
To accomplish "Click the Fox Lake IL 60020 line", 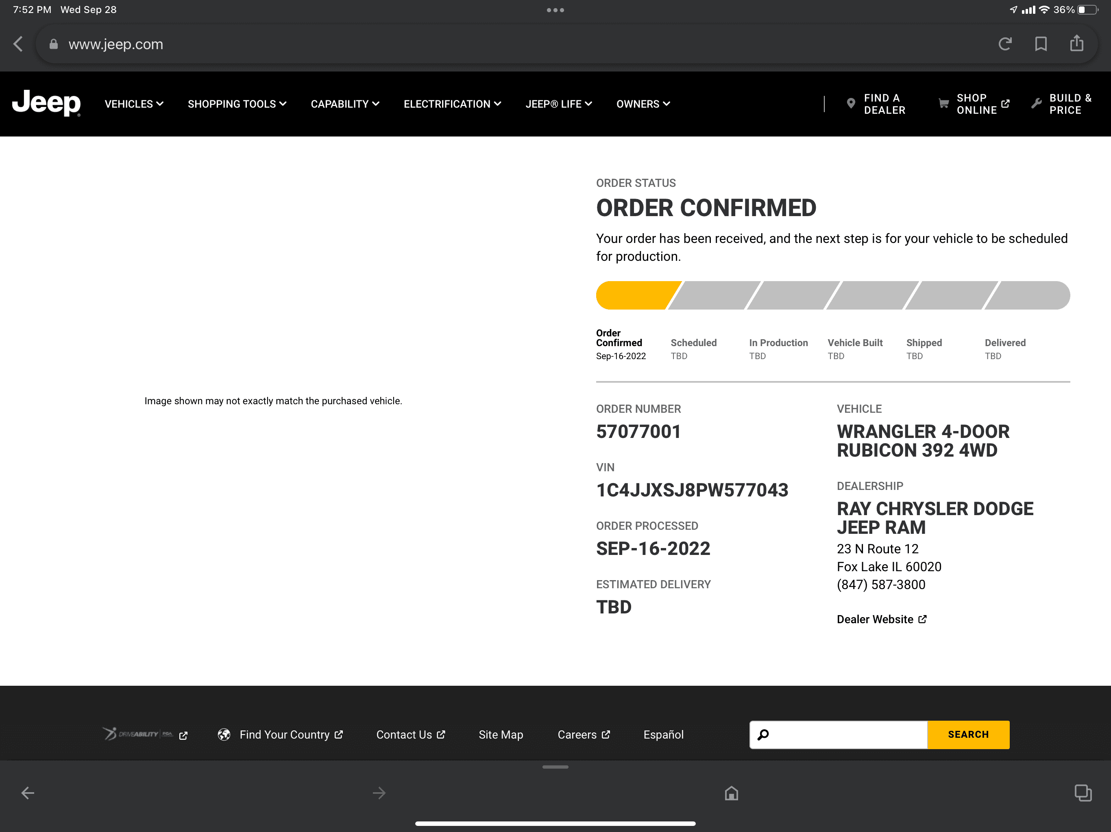I will point(889,567).
